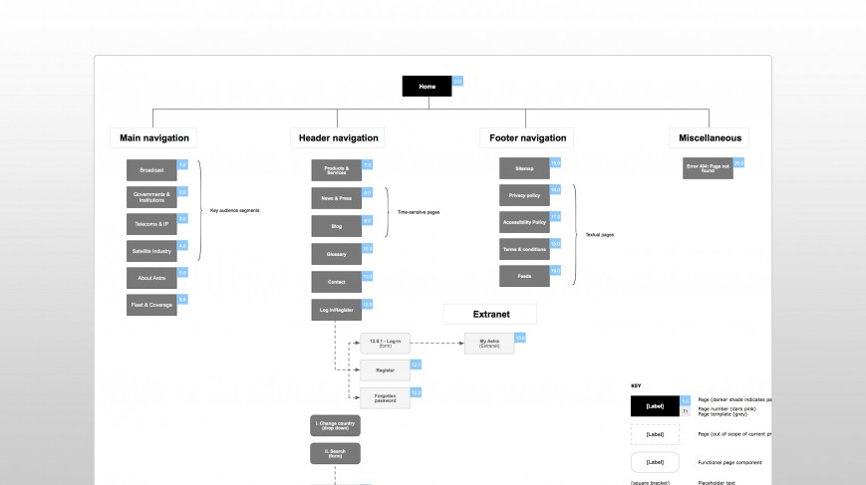This screenshot has width=866, height=485.
Task: Click page number tag beside Forgotten password
Action: (416, 392)
